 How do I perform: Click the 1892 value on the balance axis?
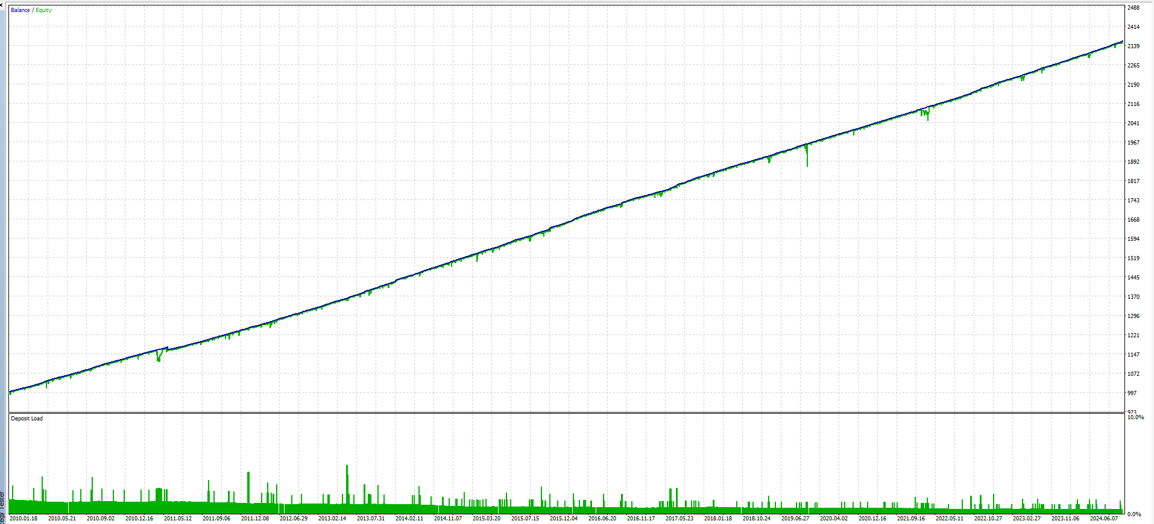click(1134, 162)
